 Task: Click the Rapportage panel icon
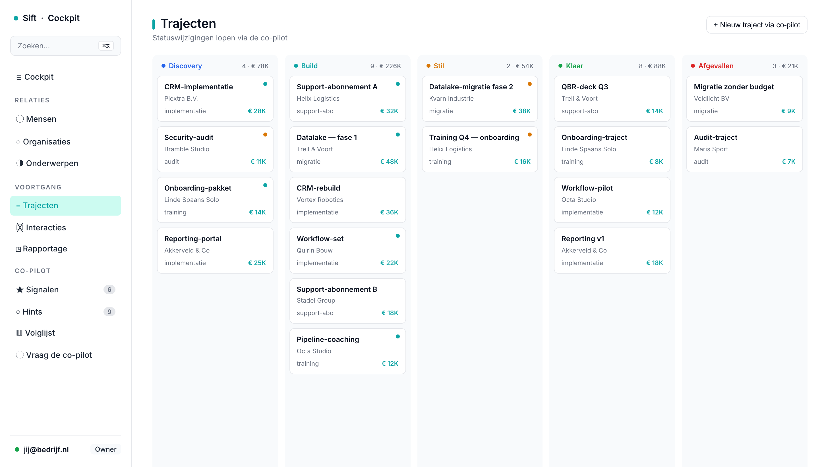tap(18, 249)
